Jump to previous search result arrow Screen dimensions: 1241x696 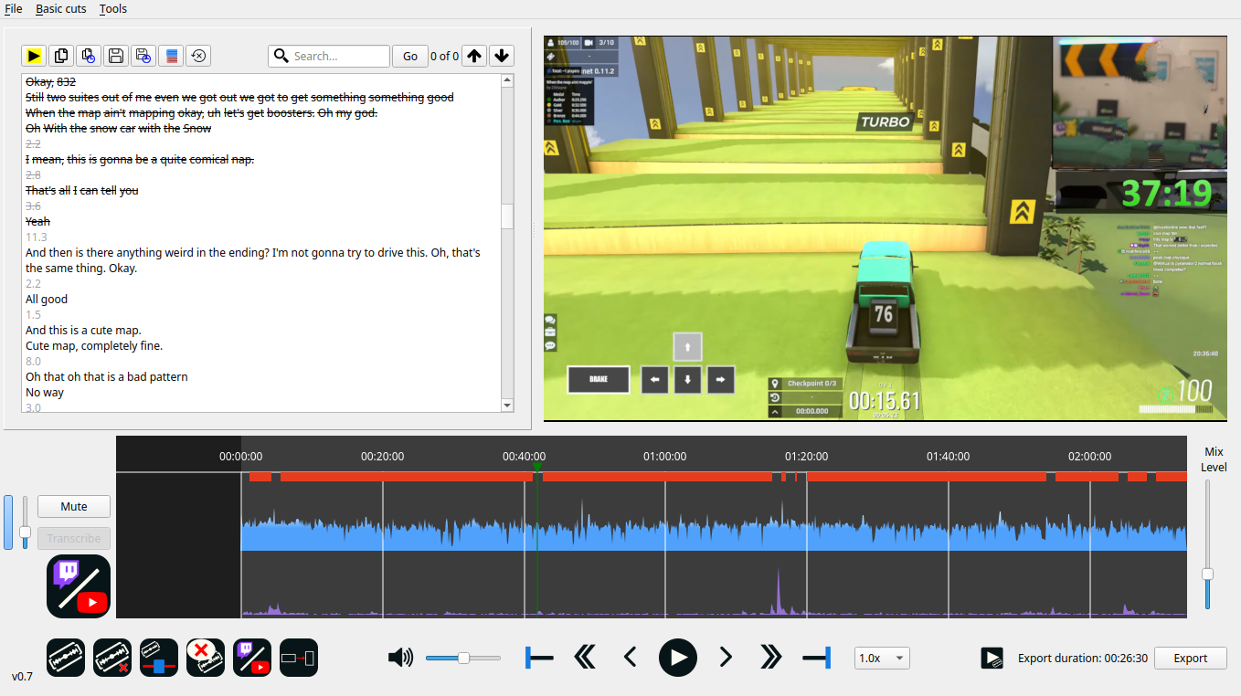pyautogui.click(x=473, y=56)
